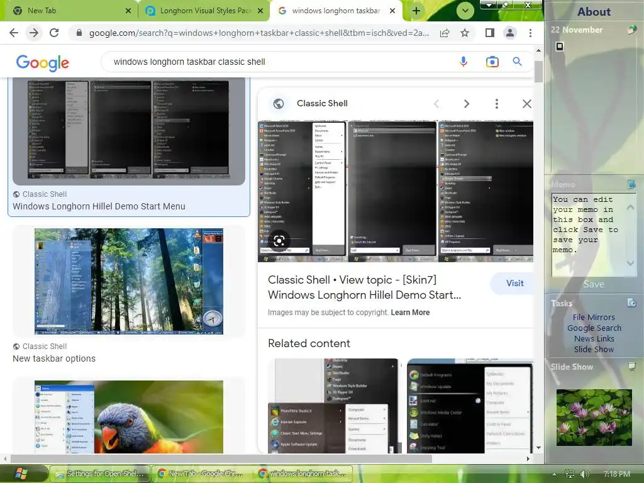
Task: Click the Tasks panel icon in sidebar
Action: tap(631, 303)
